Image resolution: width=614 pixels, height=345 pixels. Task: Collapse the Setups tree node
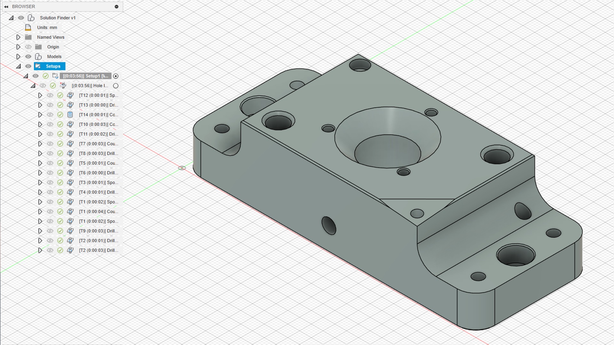(18, 66)
